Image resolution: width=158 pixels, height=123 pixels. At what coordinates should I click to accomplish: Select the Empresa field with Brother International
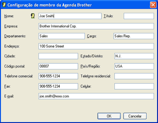pyautogui.click(x=96, y=26)
